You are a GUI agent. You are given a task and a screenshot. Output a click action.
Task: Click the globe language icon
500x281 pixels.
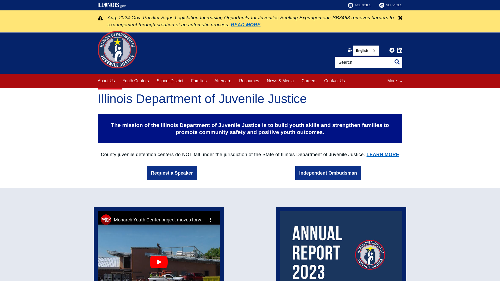click(350, 50)
